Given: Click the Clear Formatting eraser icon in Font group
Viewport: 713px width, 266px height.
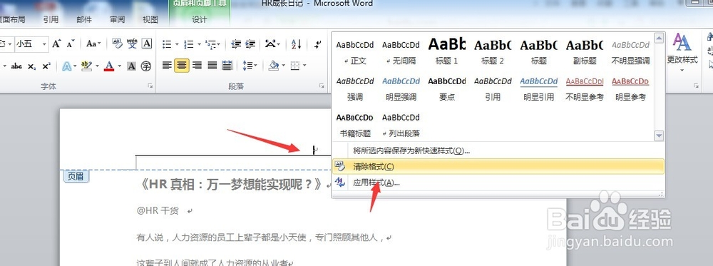Looking at the screenshot, I should [117, 44].
